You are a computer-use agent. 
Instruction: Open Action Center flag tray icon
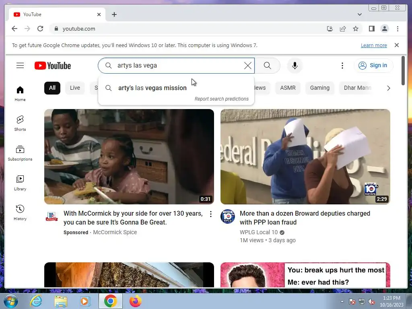352,301
